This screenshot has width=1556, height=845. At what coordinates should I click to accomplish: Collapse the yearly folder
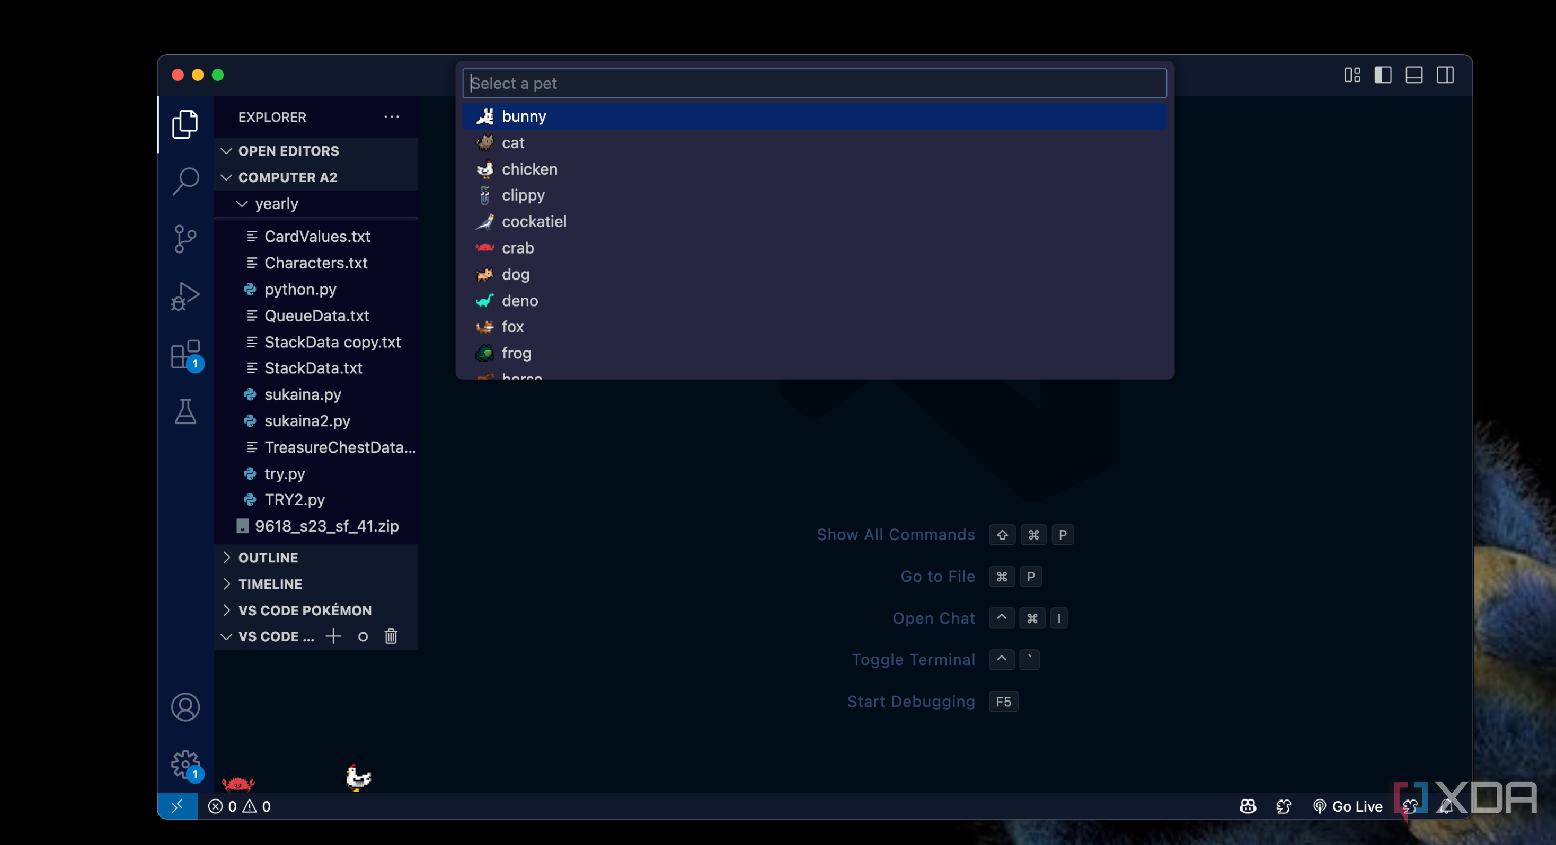point(276,204)
